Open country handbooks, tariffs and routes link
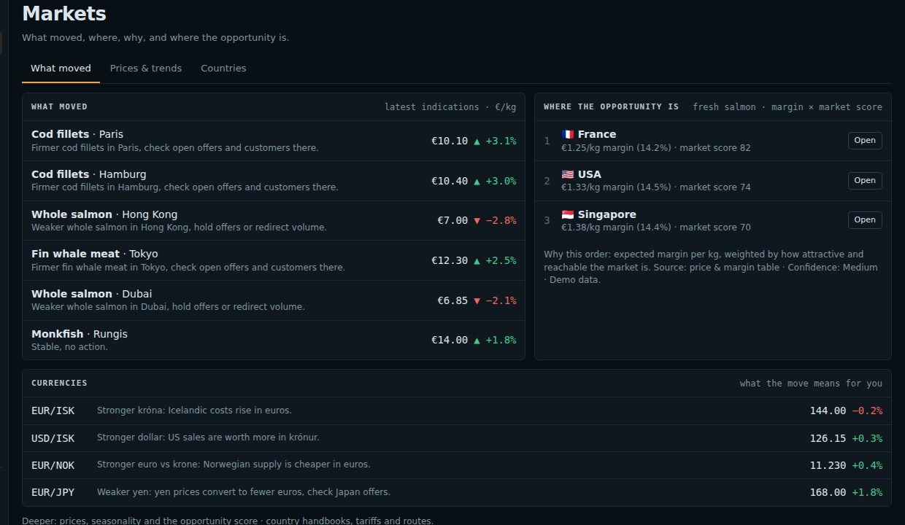Viewport: 905px width, 525px height. (350, 521)
